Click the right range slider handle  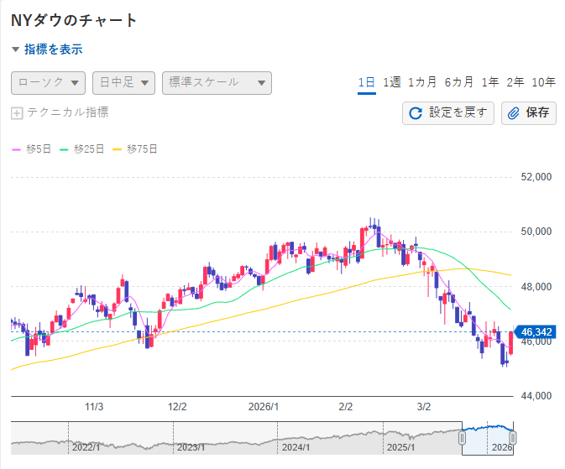pos(513,438)
